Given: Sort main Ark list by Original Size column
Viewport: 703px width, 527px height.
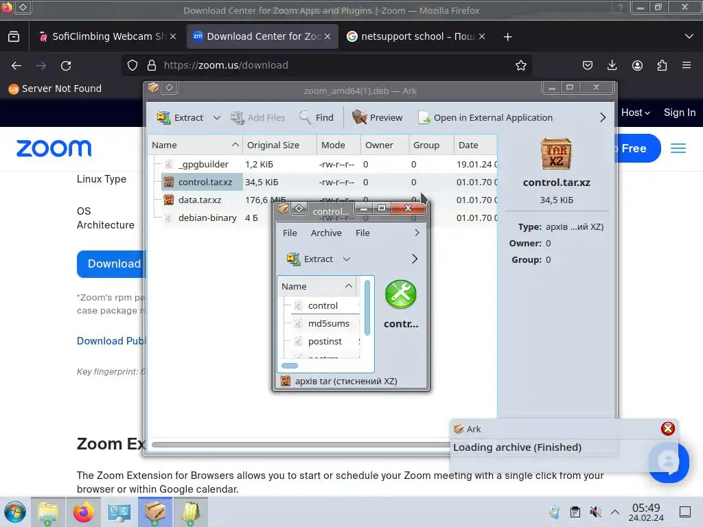Looking at the screenshot, I should click(280, 145).
